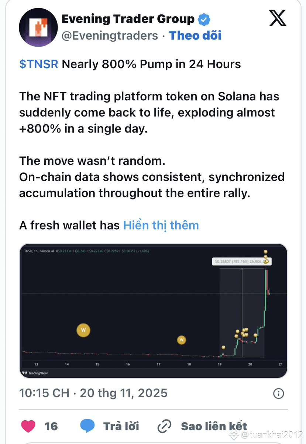306x444 pixels.
Task: Click the reply speech bubble icon
Action: (x=87, y=426)
